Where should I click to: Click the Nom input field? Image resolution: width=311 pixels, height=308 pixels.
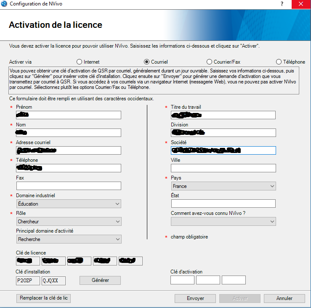[x=69, y=133]
